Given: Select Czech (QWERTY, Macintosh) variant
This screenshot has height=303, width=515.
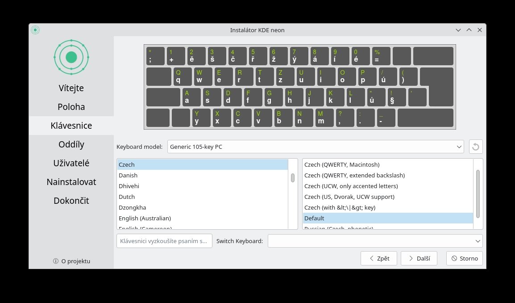Looking at the screenshot, I should pos(388,164).
